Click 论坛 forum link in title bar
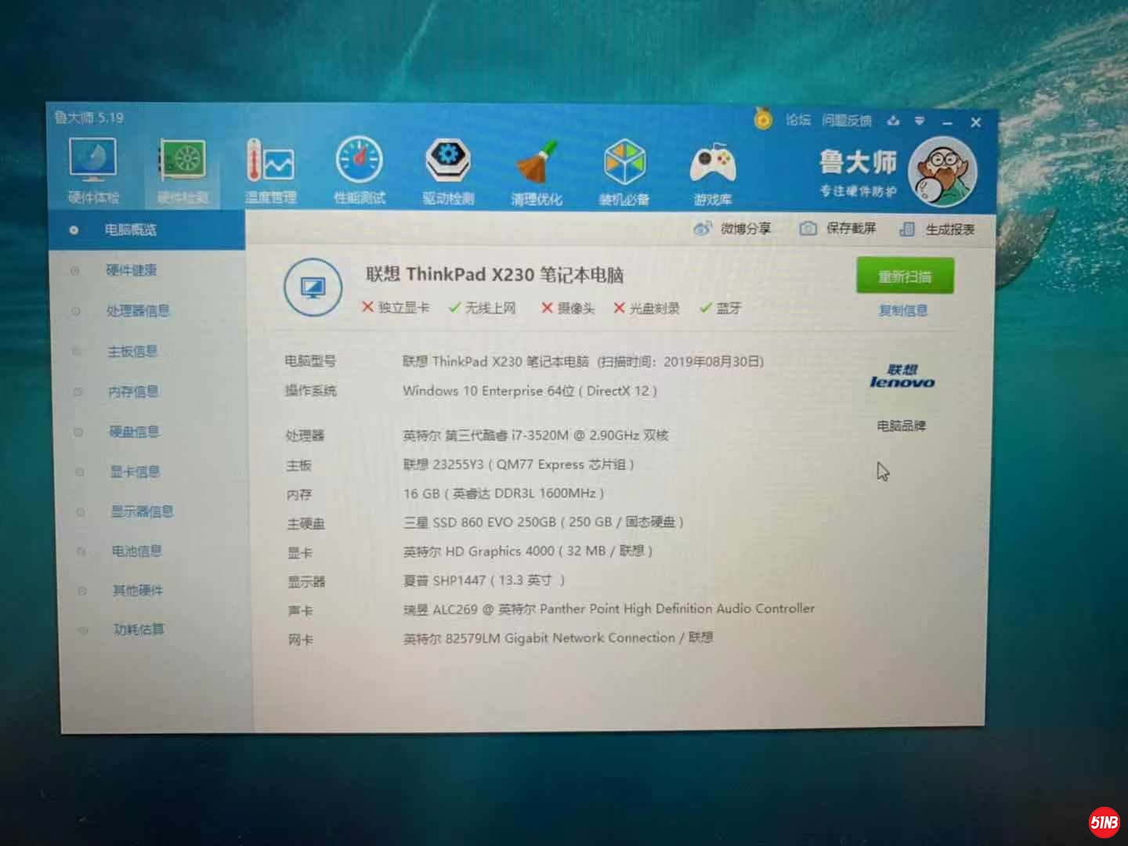The image size is (1128, 846). (x=798, y=120)
